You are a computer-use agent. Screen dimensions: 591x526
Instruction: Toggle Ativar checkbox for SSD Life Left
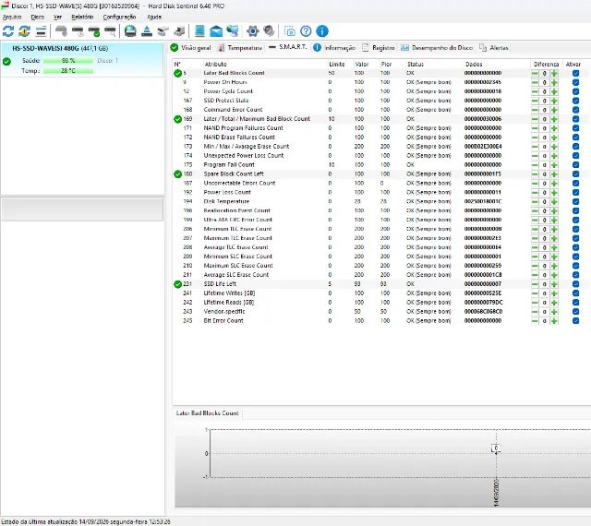click(575, 284)
